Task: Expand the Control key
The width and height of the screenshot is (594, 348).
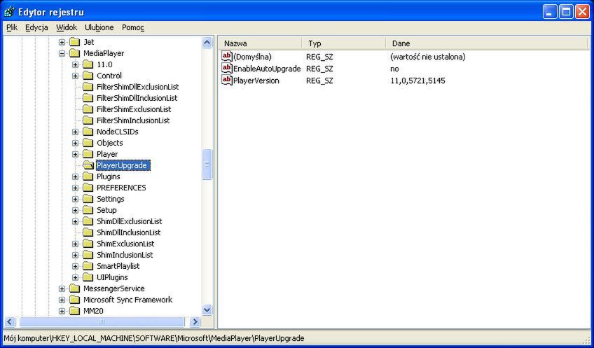Action: (x=75, y=76)
